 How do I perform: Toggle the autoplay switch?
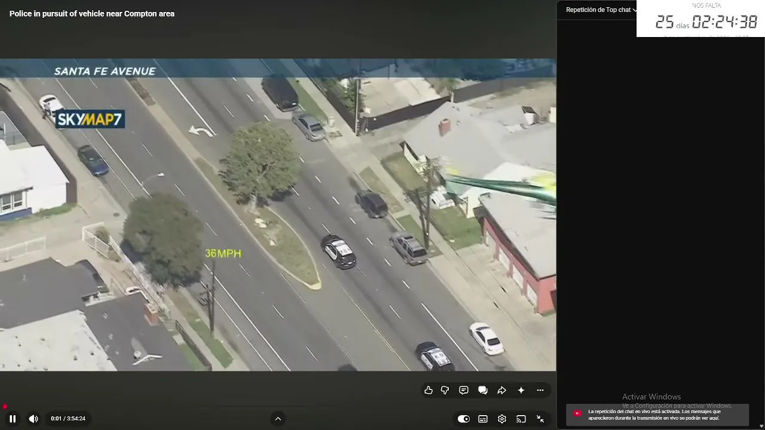[464, 419]
